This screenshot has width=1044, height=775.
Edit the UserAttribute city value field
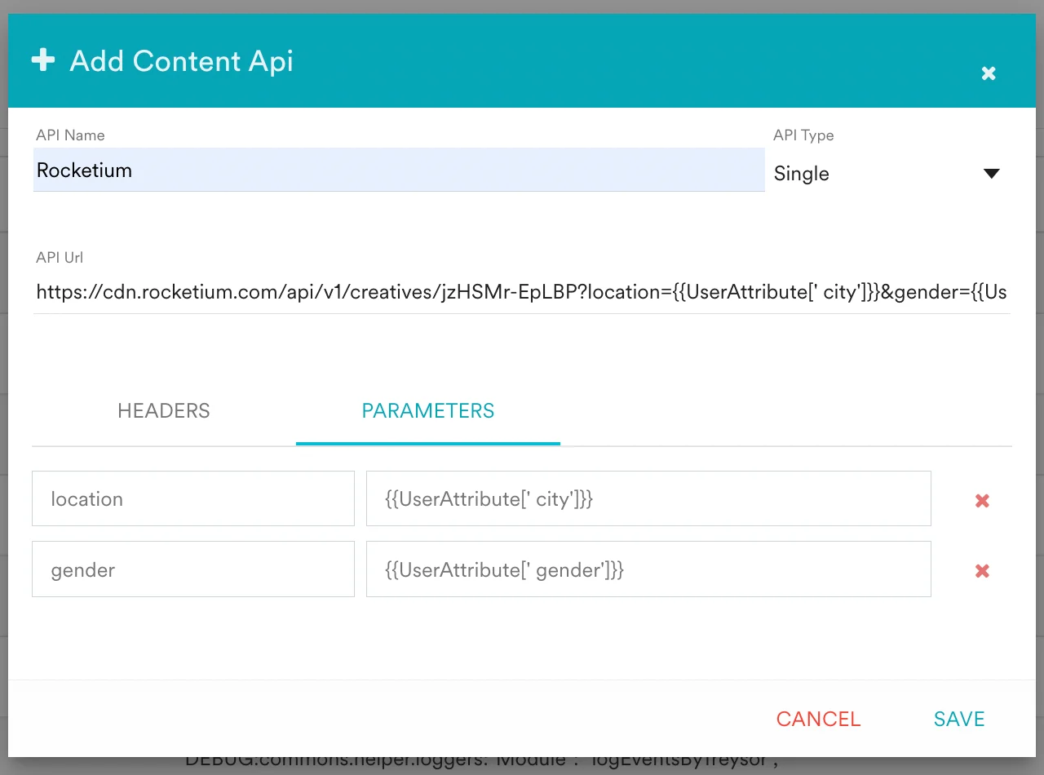(x=648, y=498)
